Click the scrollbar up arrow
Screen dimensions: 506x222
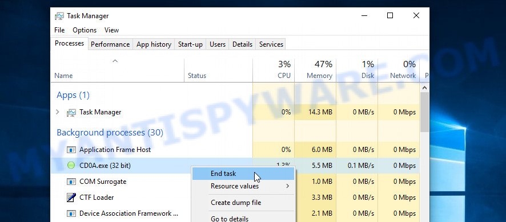pyautogui.click(x=425, y=88)
